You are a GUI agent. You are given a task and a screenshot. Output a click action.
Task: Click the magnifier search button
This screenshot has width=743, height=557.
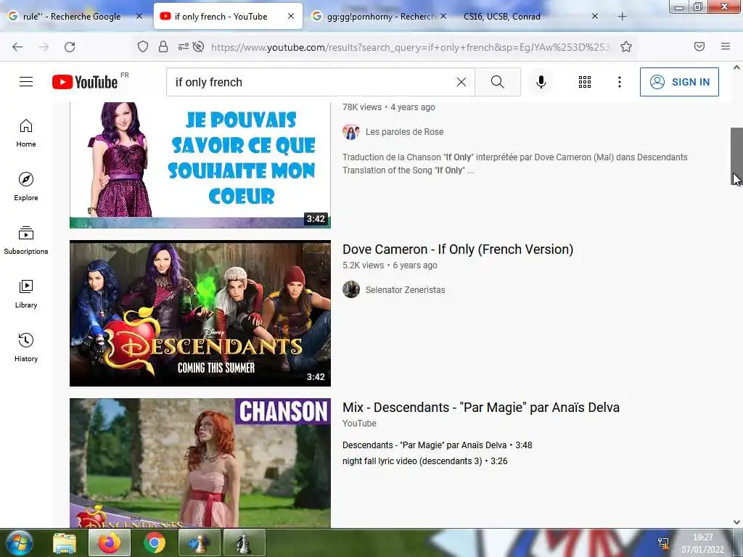(x=497, y=82)
